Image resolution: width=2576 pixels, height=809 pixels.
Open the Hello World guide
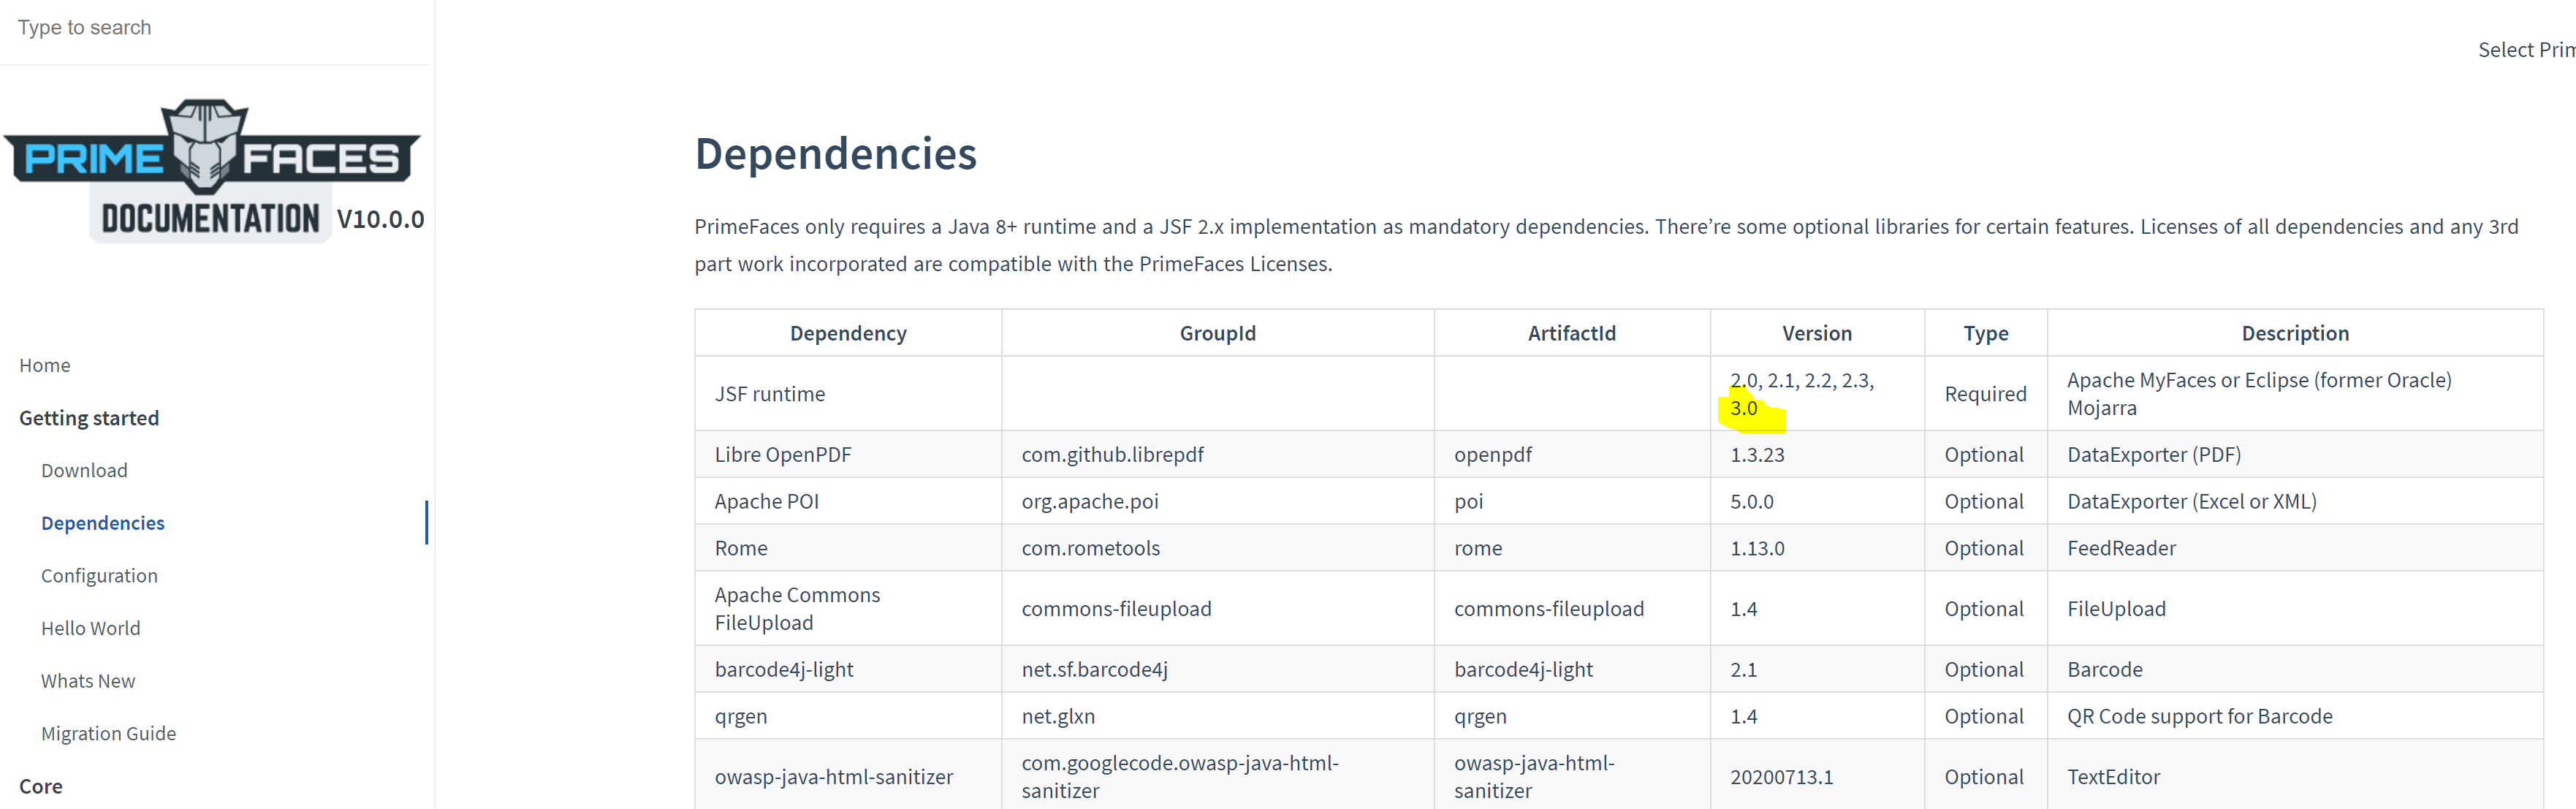[90, 627]
